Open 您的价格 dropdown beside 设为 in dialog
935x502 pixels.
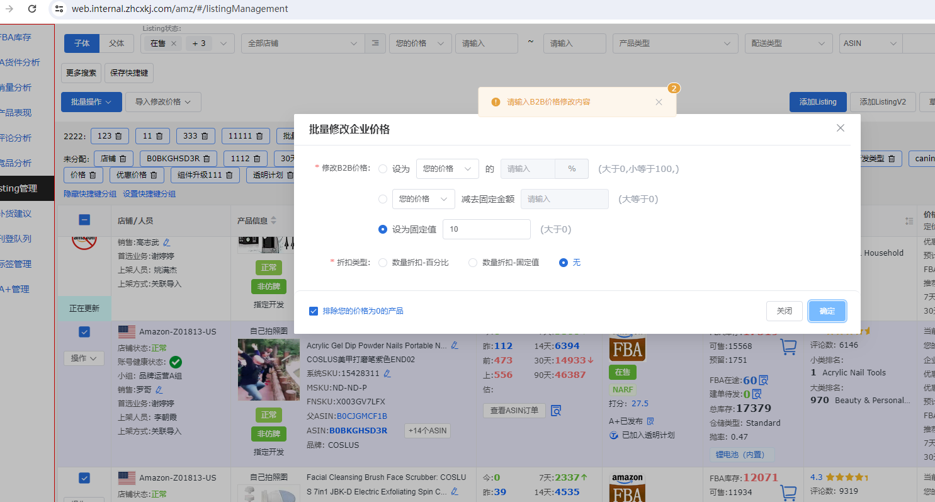[448, 169]
